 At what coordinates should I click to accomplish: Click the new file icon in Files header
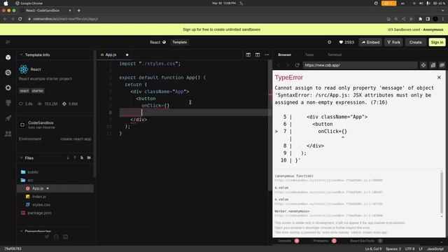(82, 157)
